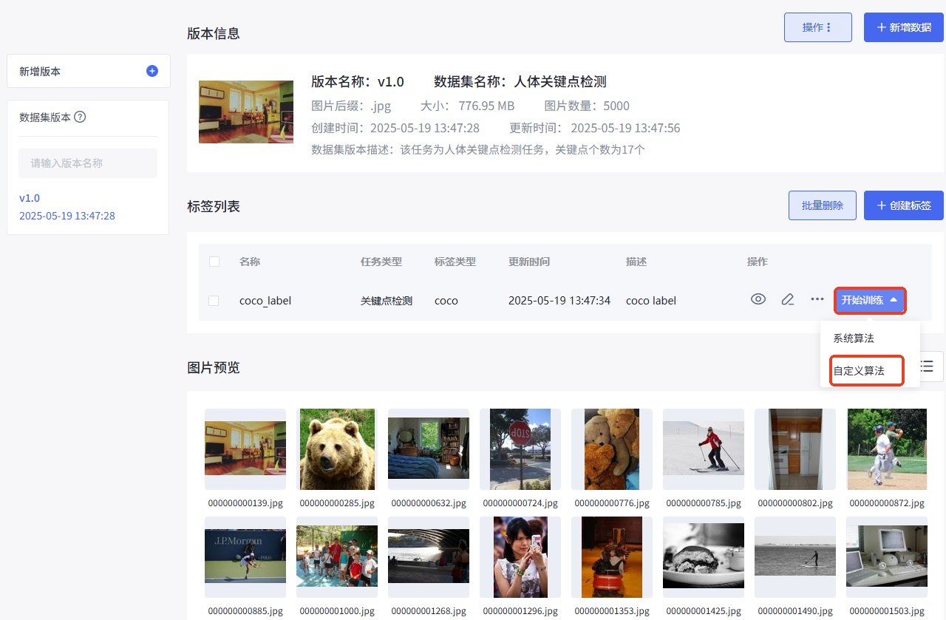The image size is (946, 620).
Task: Select version v1.0 in the sidebar
Action: click(30, 198)
